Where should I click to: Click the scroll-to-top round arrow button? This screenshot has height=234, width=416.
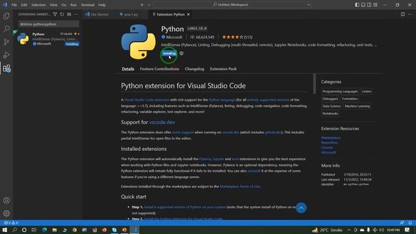coord(301,208)
